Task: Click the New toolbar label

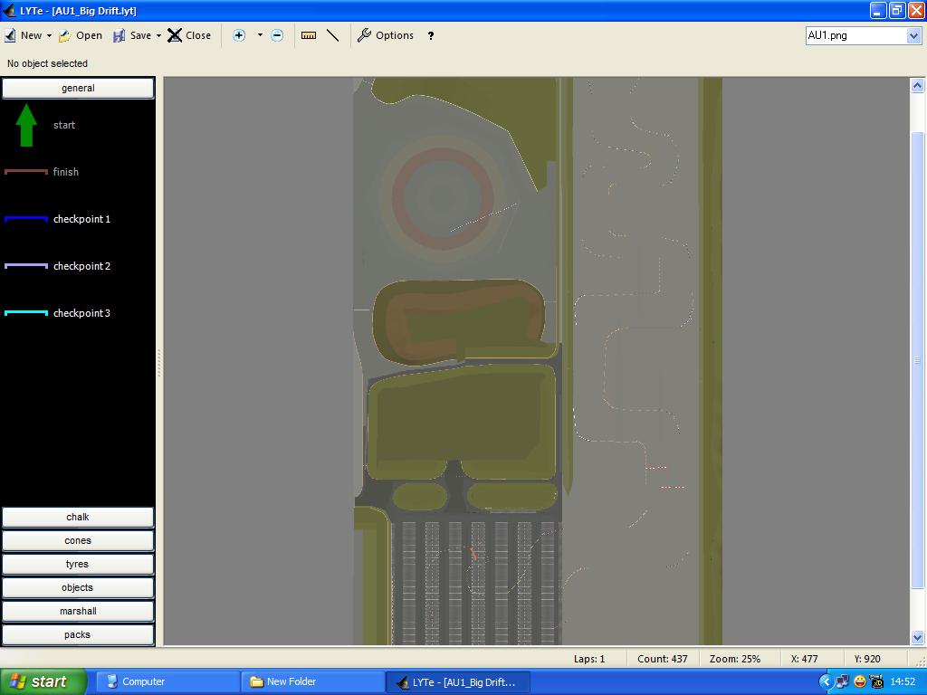Action: [32, 35]
